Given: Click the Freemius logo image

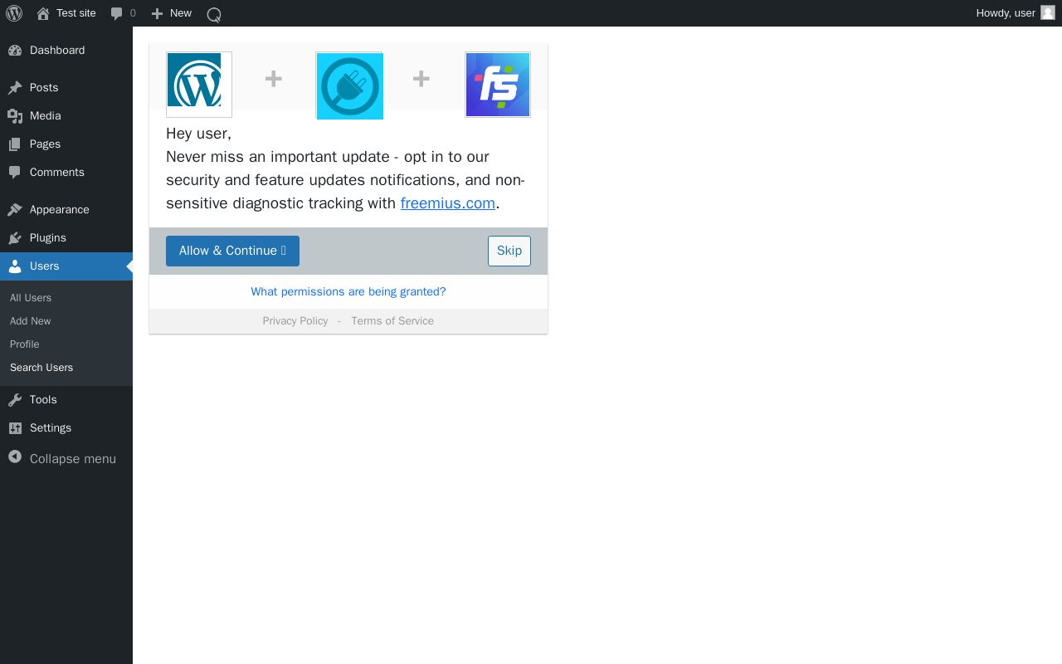Looking at the screenshot, I should click(x=498, y=85).
